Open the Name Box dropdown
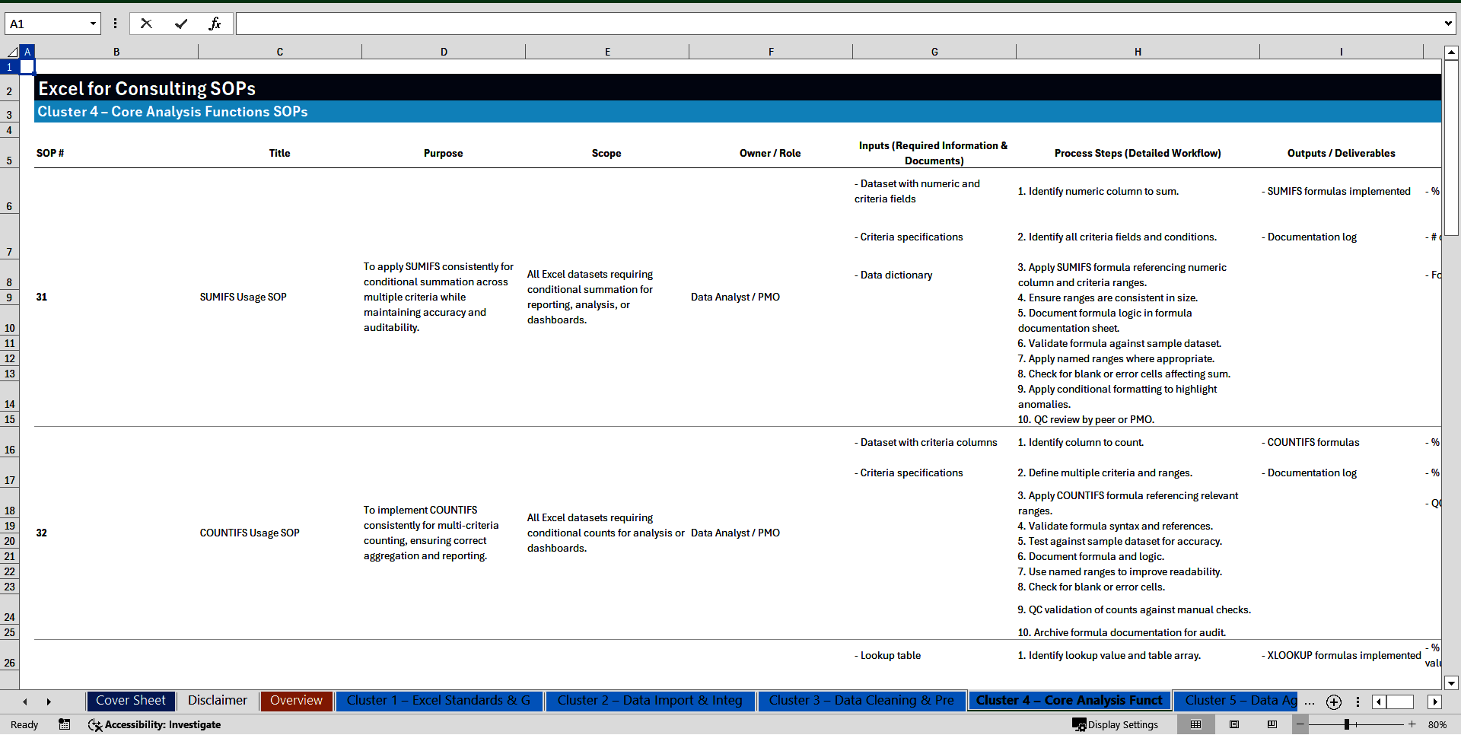Image resolution: width=1461 pixels, height=735 pixels. [94, 24]
